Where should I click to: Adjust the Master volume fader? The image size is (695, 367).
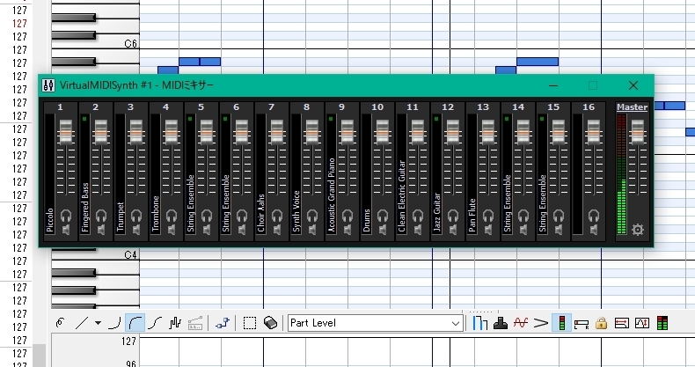pos(638,132)
